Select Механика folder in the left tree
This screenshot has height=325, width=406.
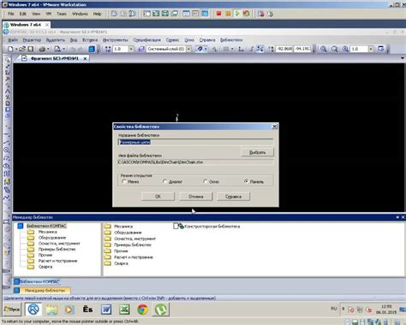tap(48, 232)
